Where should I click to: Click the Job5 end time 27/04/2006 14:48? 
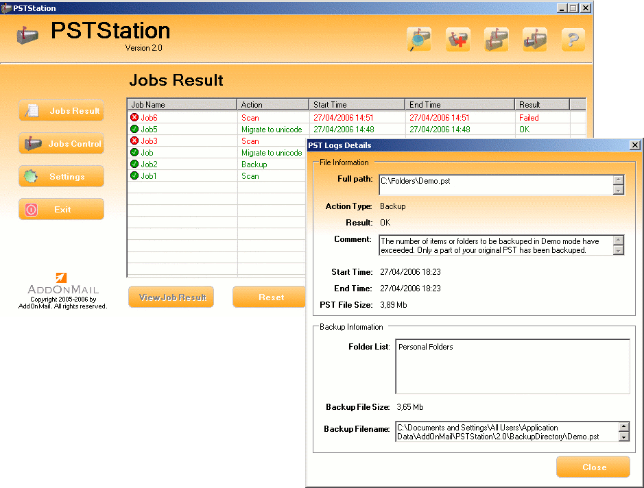pyautogui.click(x=440, y=130)
